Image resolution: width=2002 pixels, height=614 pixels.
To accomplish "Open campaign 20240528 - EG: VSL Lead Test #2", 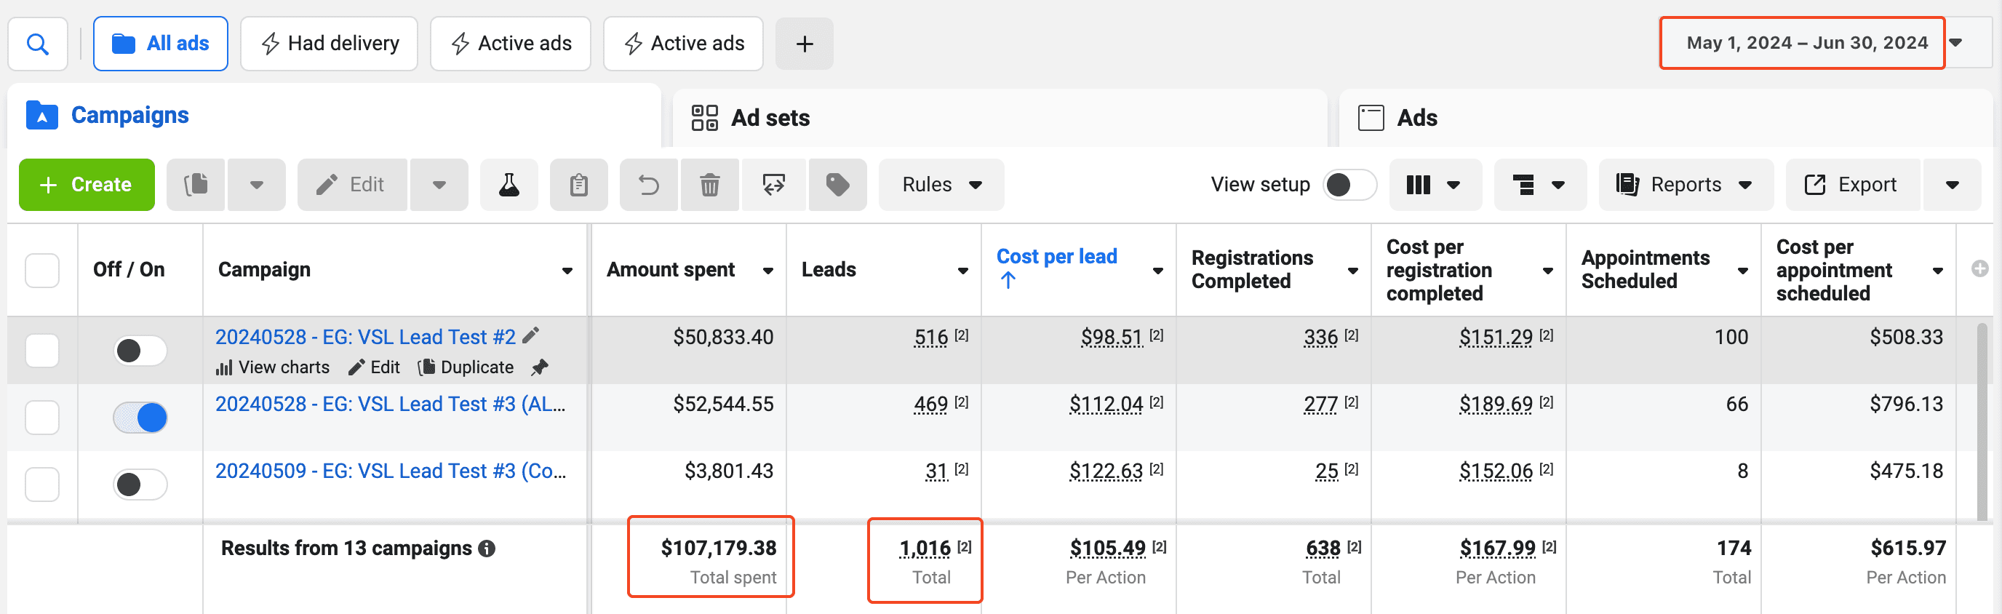I will click(365, 337).
